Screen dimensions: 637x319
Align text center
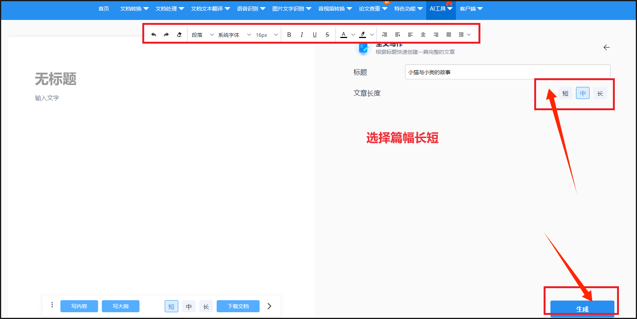423,35
